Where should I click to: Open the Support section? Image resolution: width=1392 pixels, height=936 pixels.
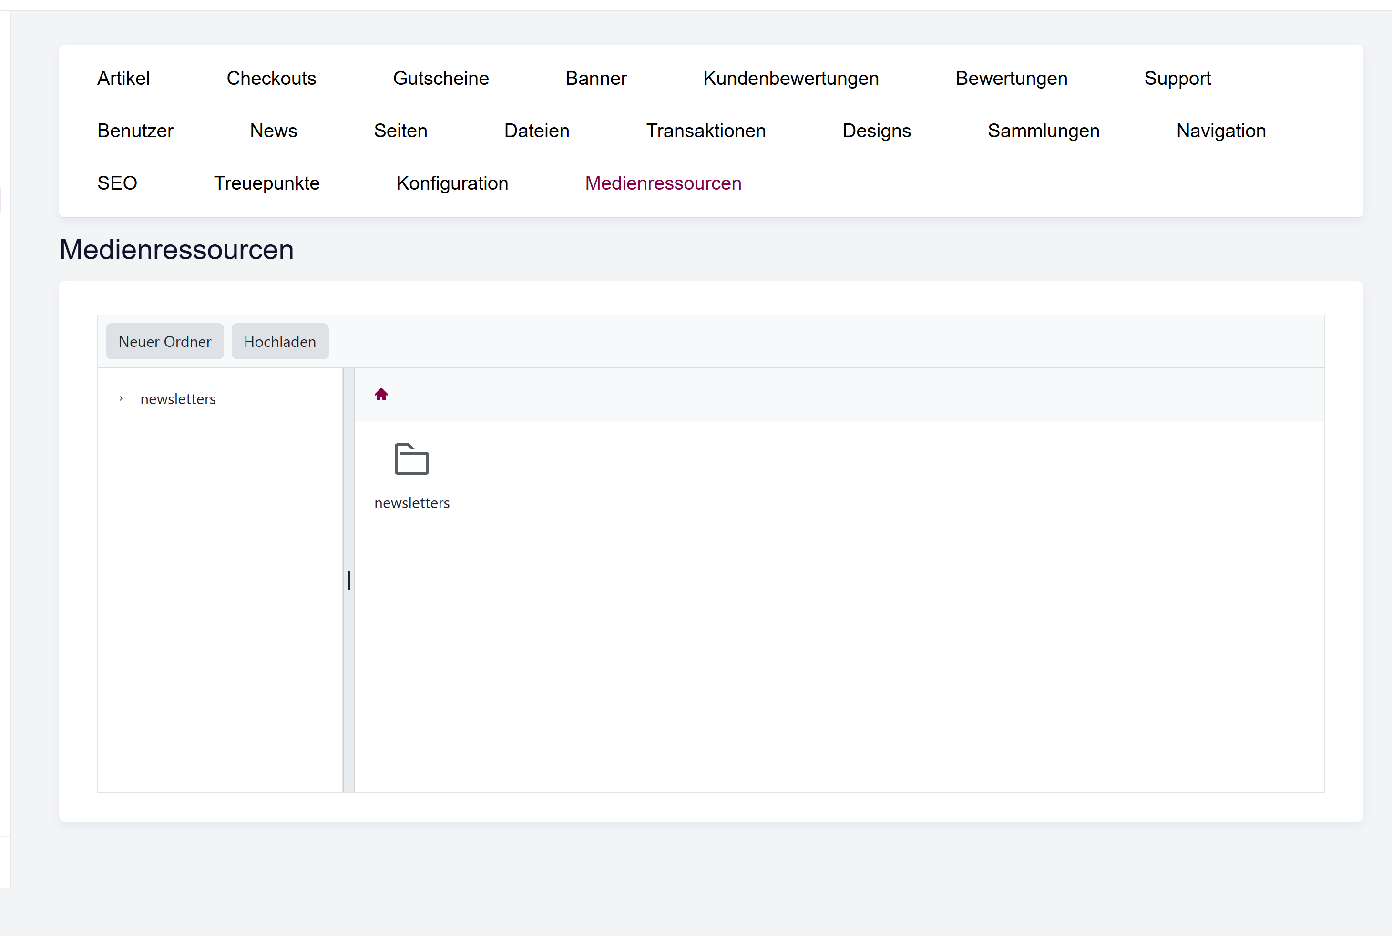(1177, 78)
